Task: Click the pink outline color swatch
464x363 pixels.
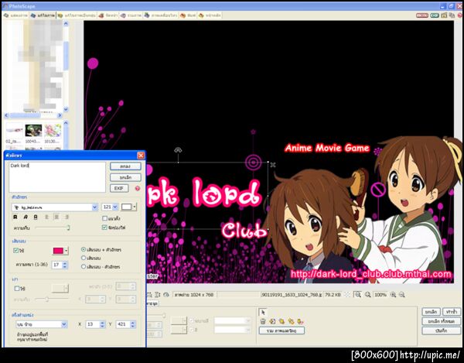Action: tap(58, 251)
